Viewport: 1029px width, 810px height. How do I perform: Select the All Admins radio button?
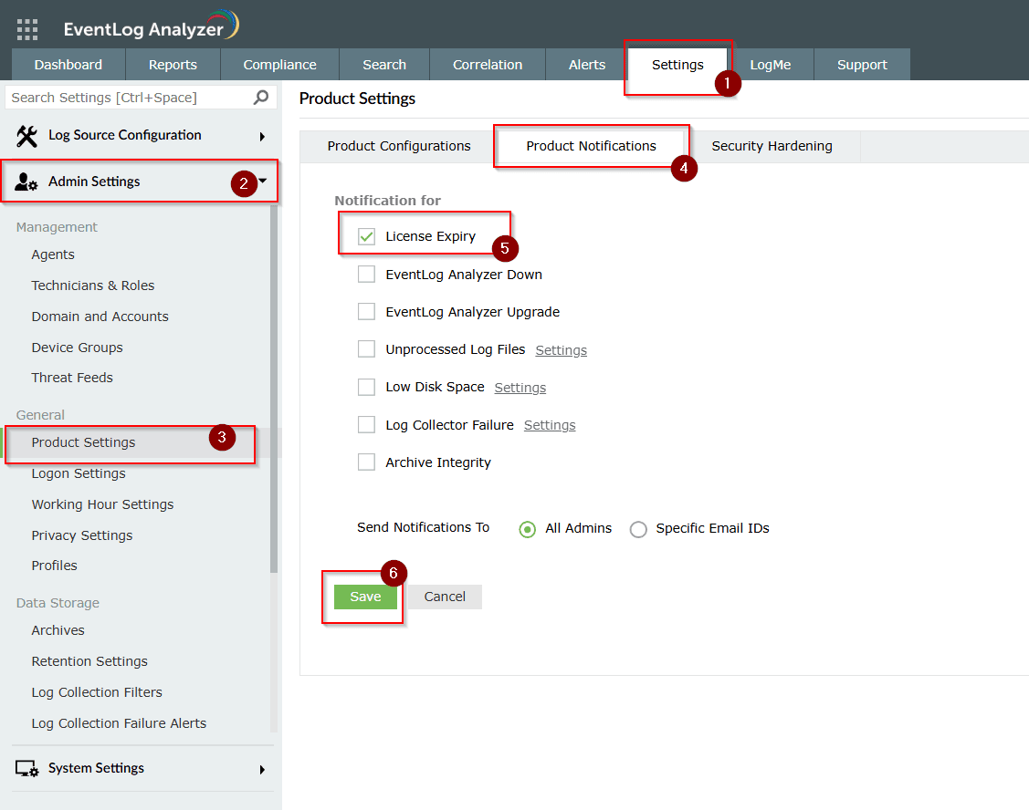[527, 529]
